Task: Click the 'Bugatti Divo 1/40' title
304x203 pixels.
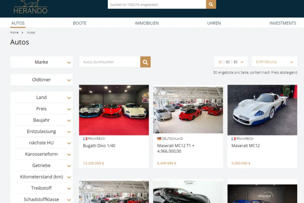Action: click(99, 146)
